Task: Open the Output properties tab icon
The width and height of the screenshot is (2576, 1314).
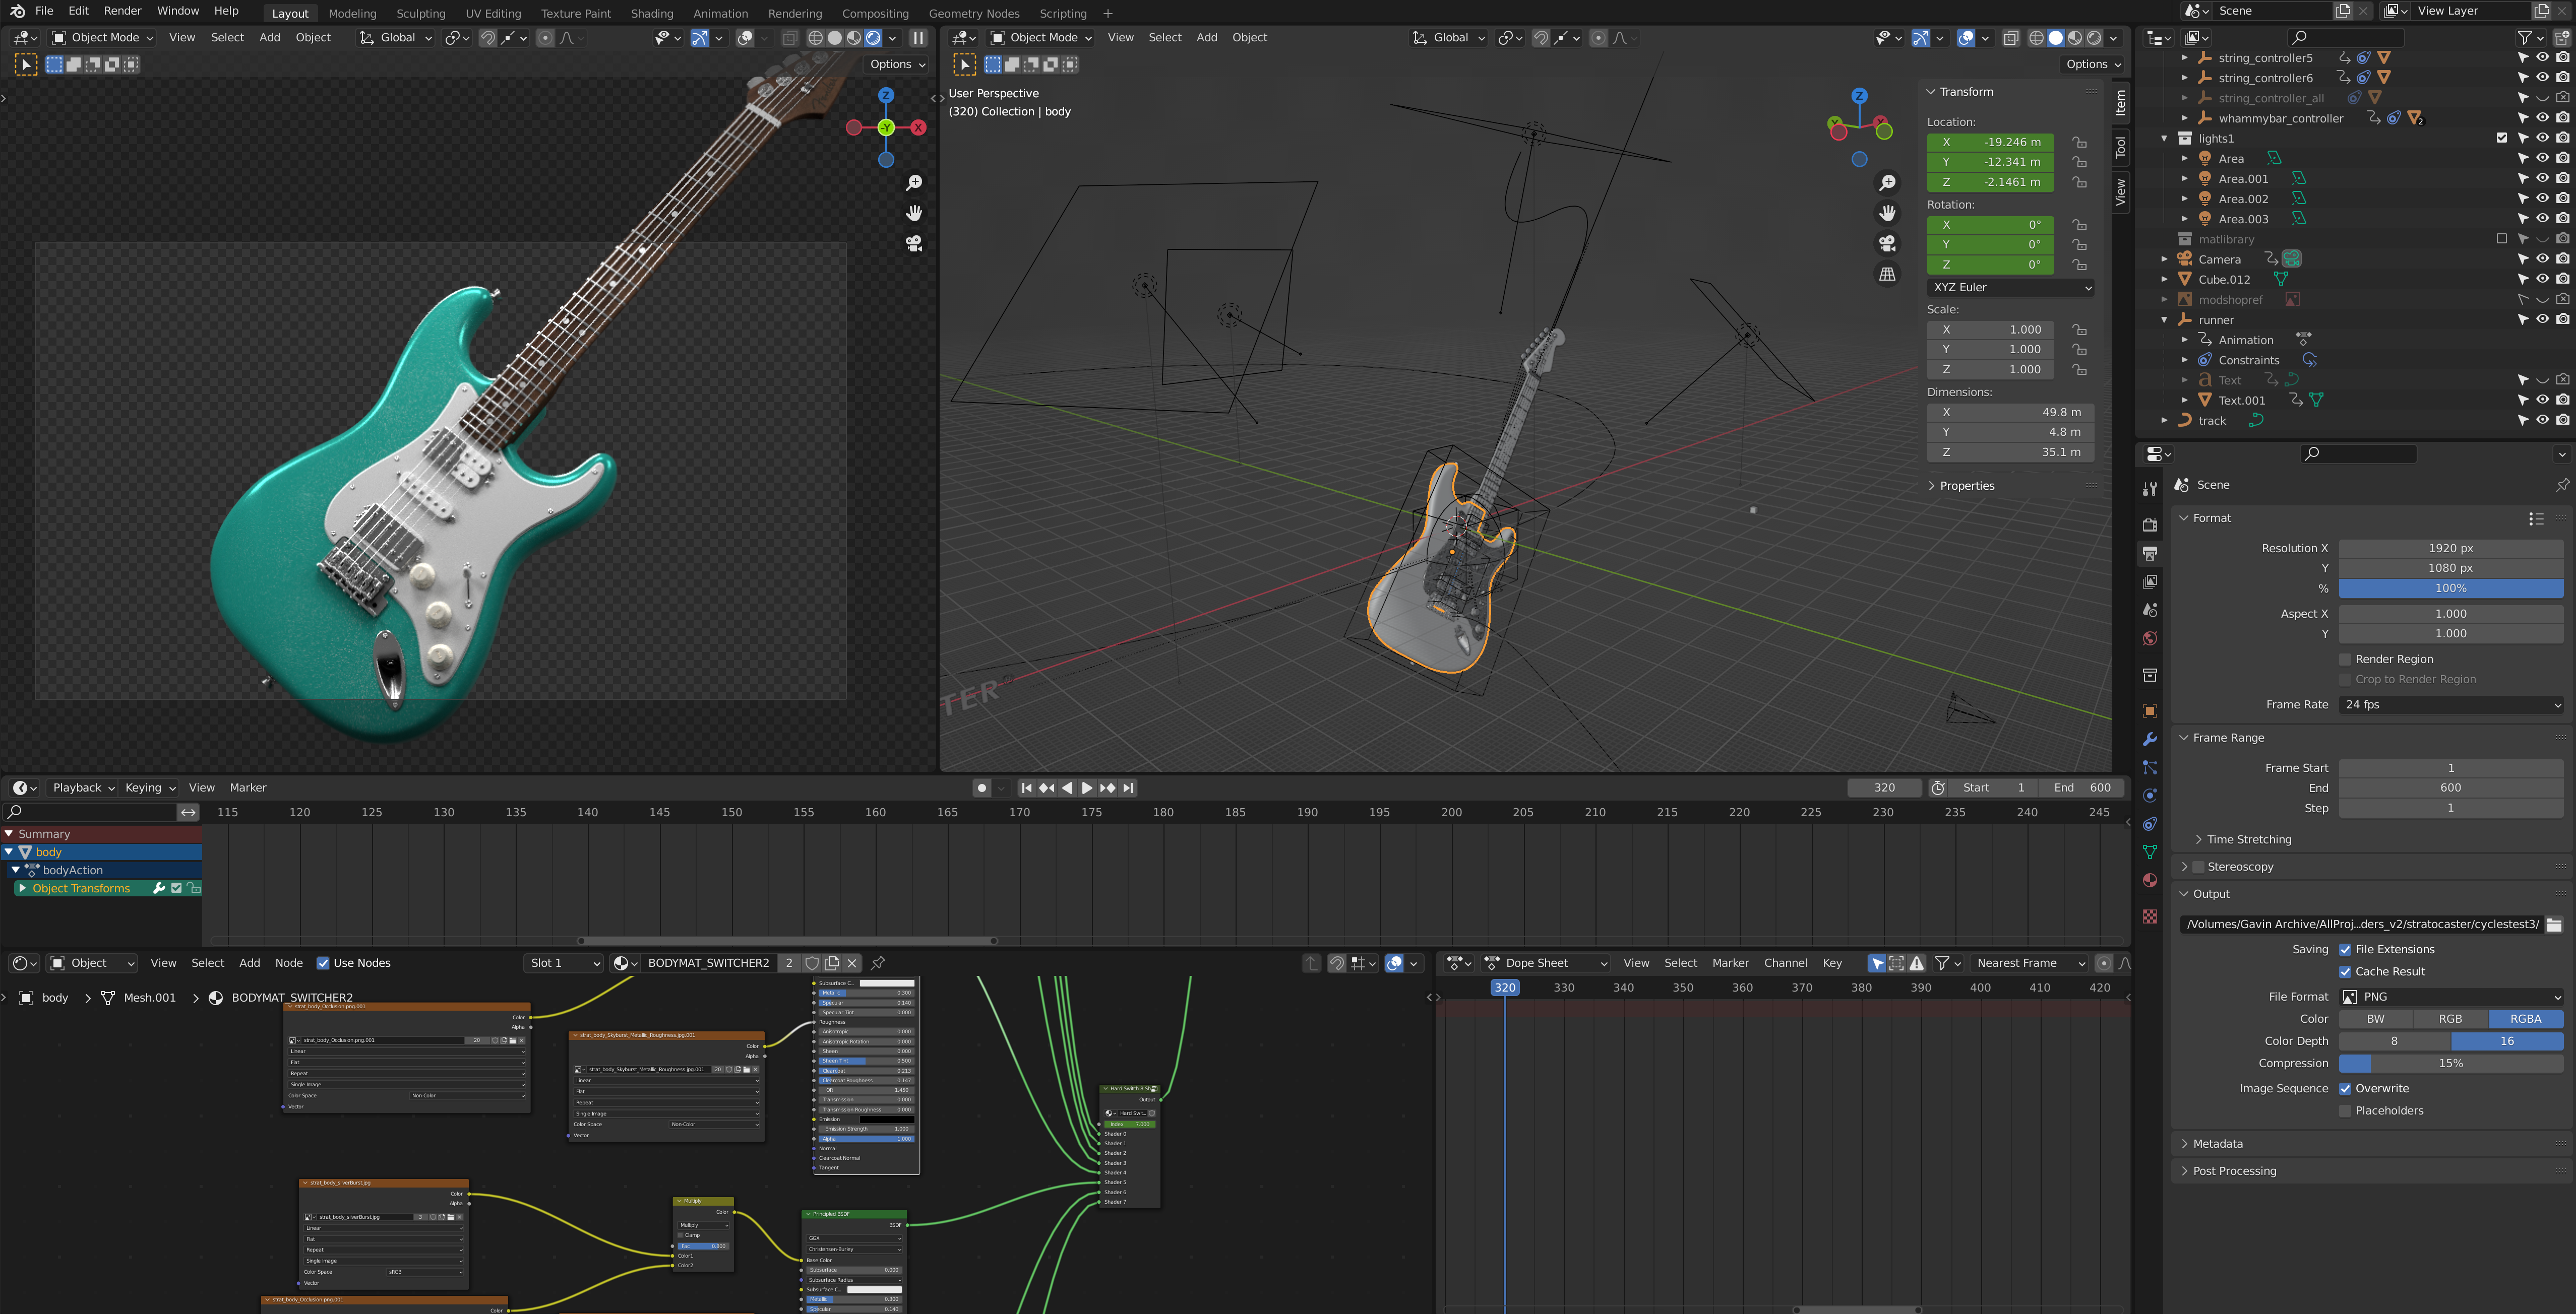Action: (2150, 554)
